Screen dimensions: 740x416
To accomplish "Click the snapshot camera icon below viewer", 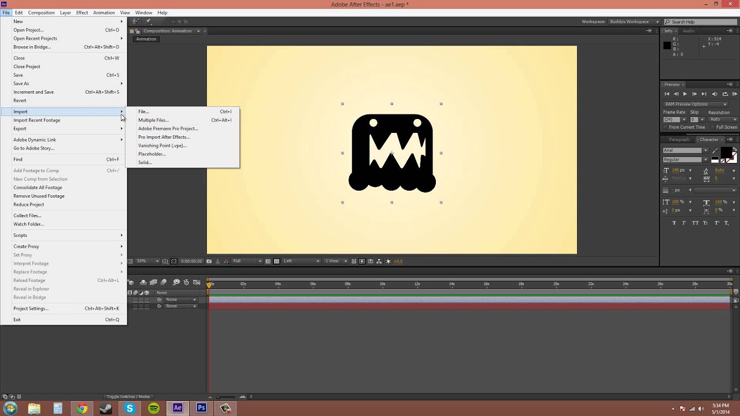I will click(x=209, y=261).
